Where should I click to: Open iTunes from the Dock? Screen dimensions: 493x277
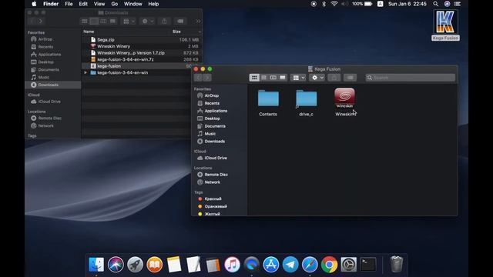coord(232,265)
